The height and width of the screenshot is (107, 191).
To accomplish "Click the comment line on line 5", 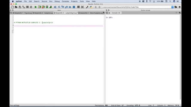I will pyautogui.click(x=33, y=23).
